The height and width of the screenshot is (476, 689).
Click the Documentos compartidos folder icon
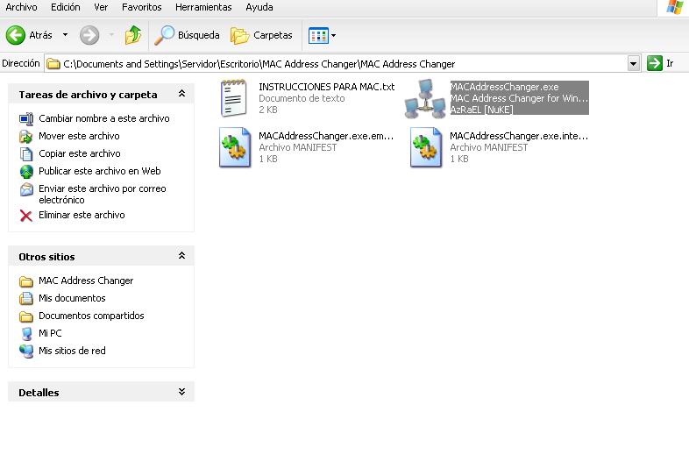coord(26,316)
